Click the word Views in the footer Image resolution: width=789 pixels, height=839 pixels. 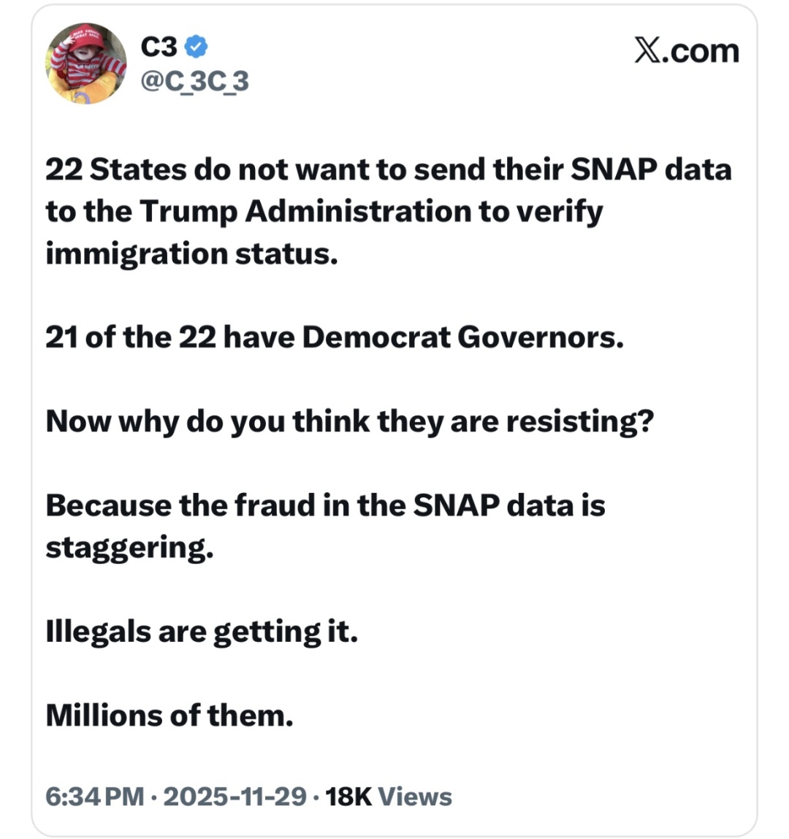pos(415,796)
